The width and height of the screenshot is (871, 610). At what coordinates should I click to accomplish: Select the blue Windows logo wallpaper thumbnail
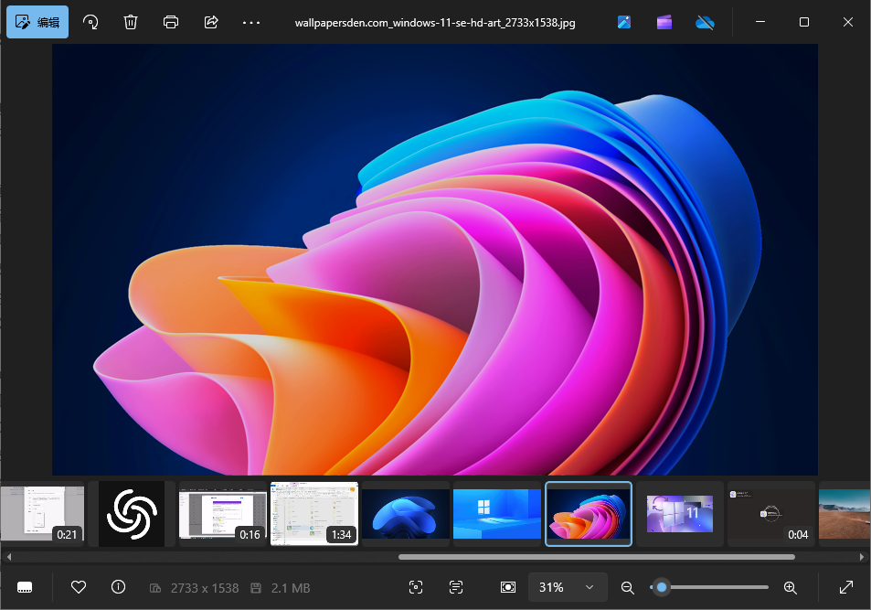point(497,514)
